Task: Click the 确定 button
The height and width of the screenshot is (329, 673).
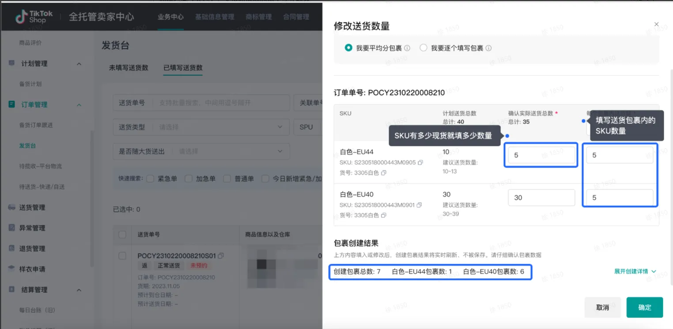Action: (645, 307)
